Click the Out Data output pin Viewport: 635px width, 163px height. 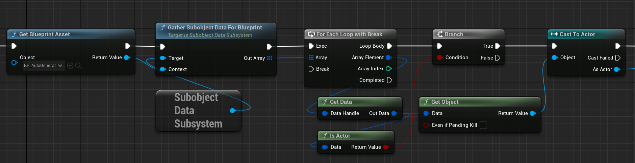394,113
